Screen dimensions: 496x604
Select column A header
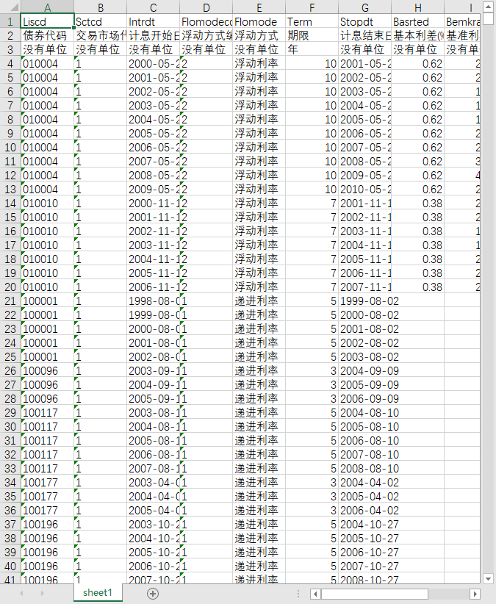(x=47, y=7)
